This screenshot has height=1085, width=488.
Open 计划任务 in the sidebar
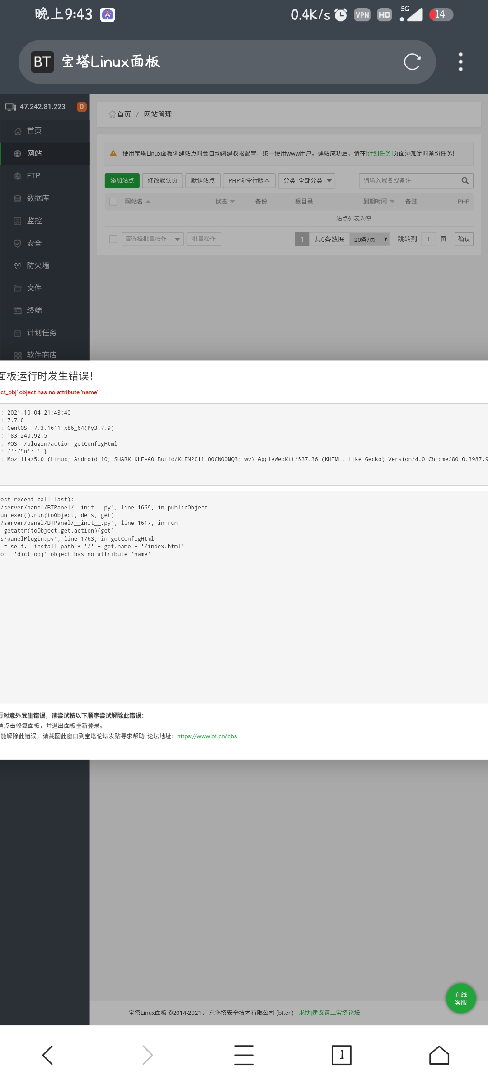(45, 333)
